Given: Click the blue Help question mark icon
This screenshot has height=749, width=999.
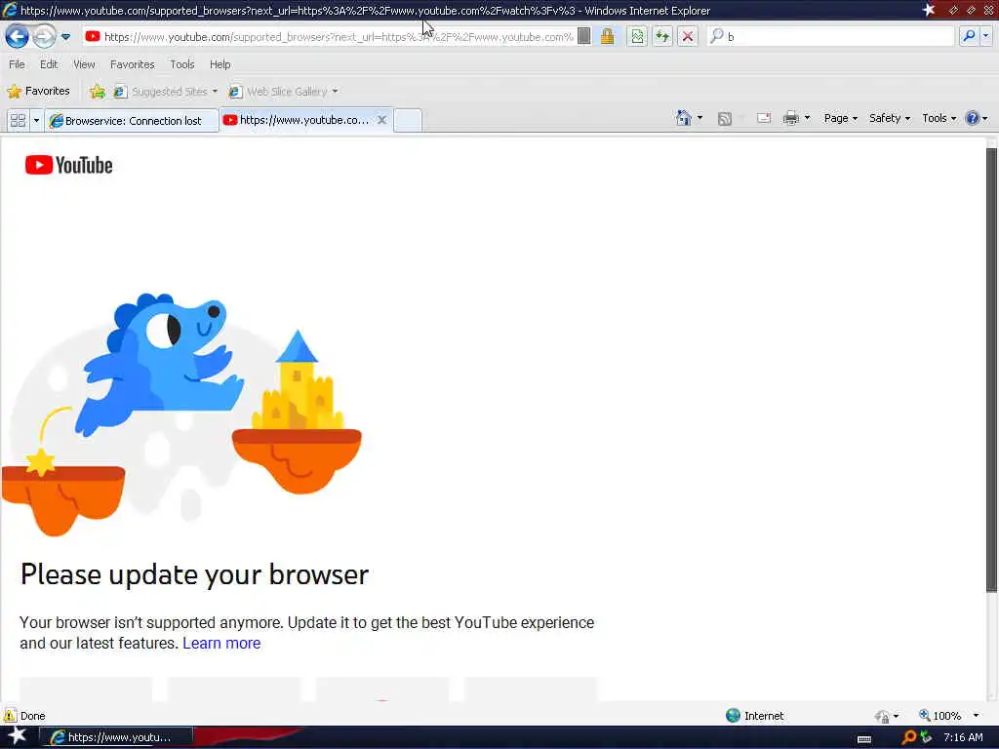Looking at the screenshot, I should 972,118.
